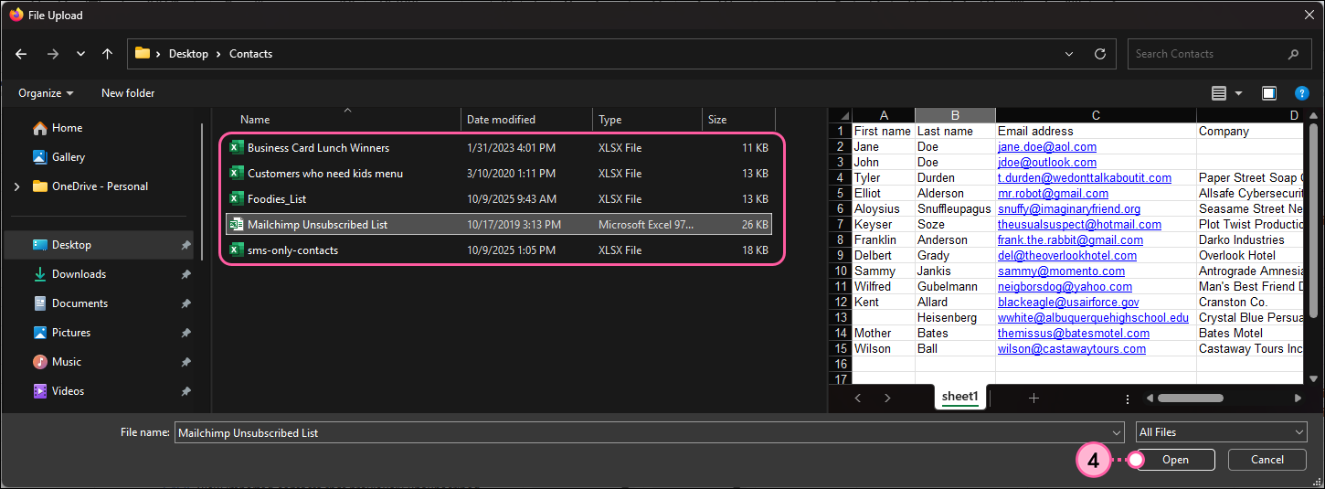Open view options dropdown arrow
The height and width of the screenshot is (489, 1325).
coord(1239,93)
